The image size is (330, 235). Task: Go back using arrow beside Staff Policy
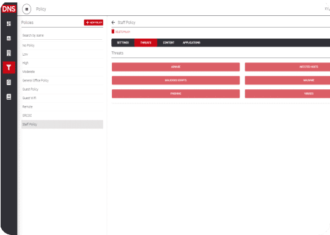(113, 23)
